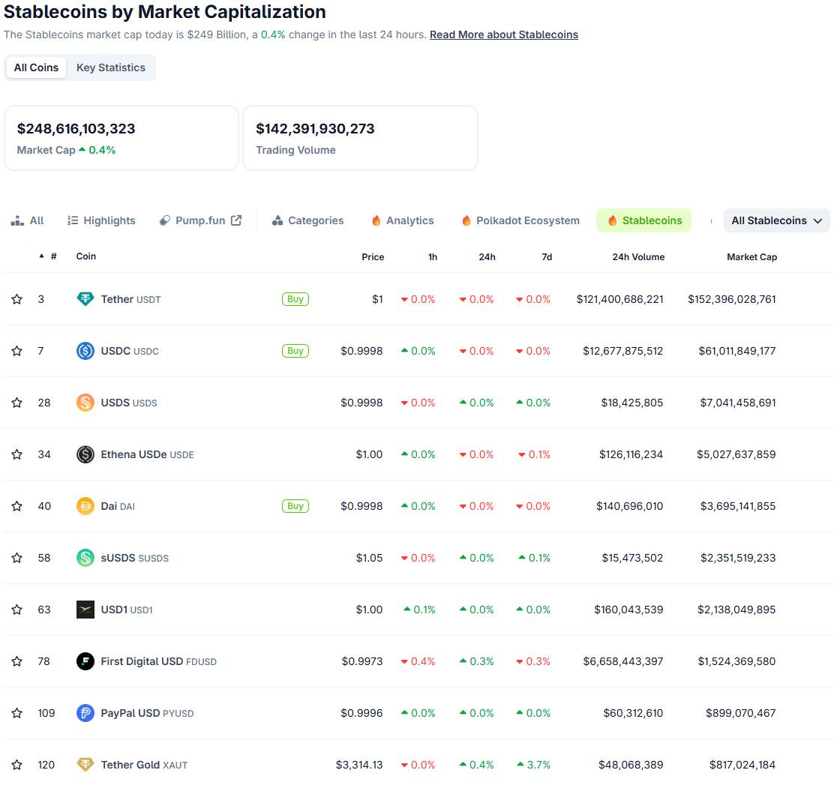The width and height of the screenshot is (834, 785).
Task: Open the Ethena USDe coin page
Action: point(147,454)
